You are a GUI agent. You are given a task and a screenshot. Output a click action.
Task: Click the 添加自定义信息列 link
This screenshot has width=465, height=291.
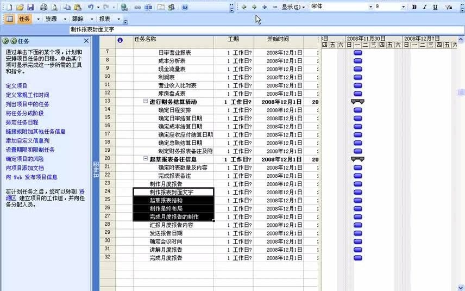tap(27, 141)
